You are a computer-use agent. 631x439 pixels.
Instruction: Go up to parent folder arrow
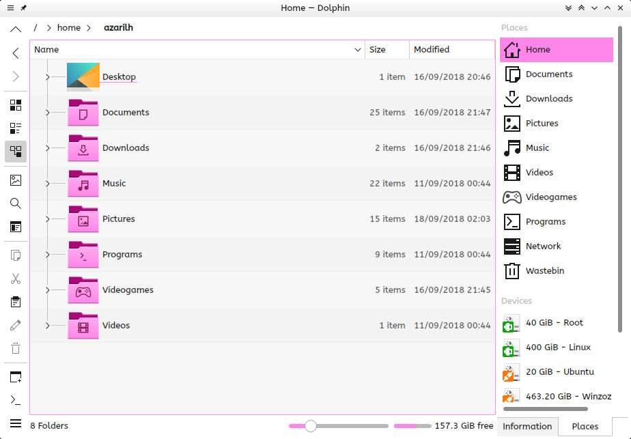tap(16, 29)
